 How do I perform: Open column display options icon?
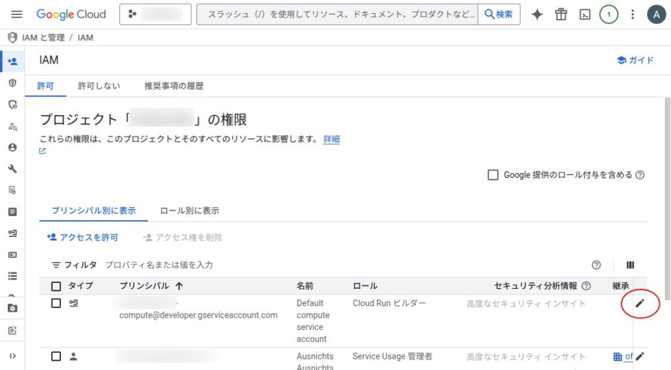click(630, 265)
